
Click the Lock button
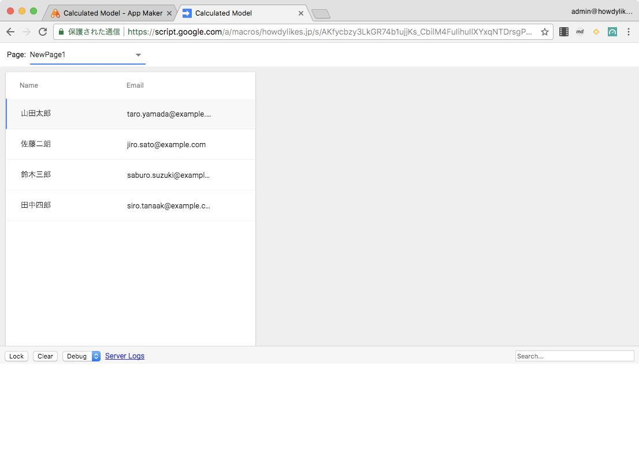pyautogui.click(x=16, y=356)
